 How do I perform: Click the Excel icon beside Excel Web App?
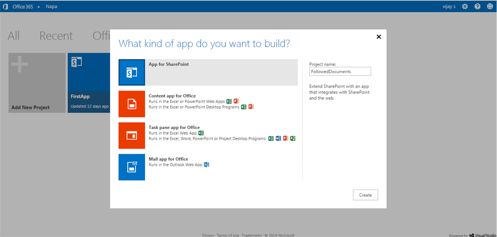[x=200, y=133]
